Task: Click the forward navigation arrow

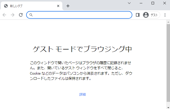Action: (x=13, y=15)
